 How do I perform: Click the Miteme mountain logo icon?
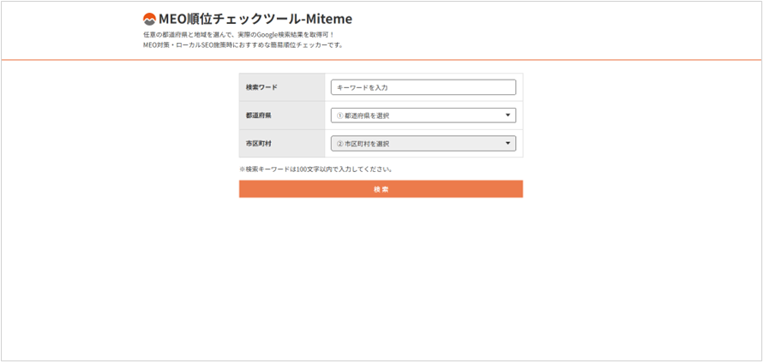coord(149,20)
